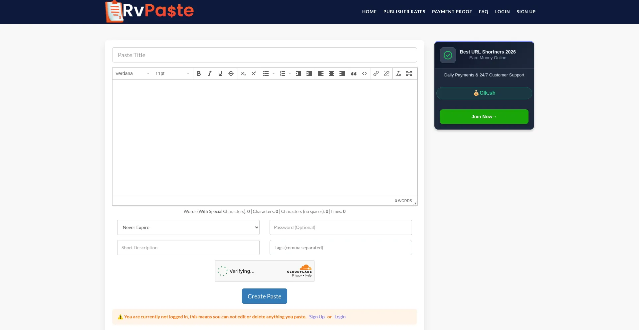Insert a hyperlink

376,73
